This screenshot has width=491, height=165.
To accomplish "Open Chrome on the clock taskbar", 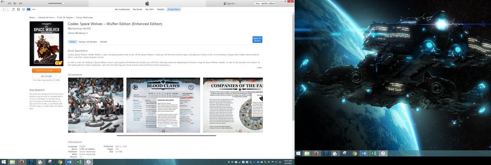I will (60, 162).
